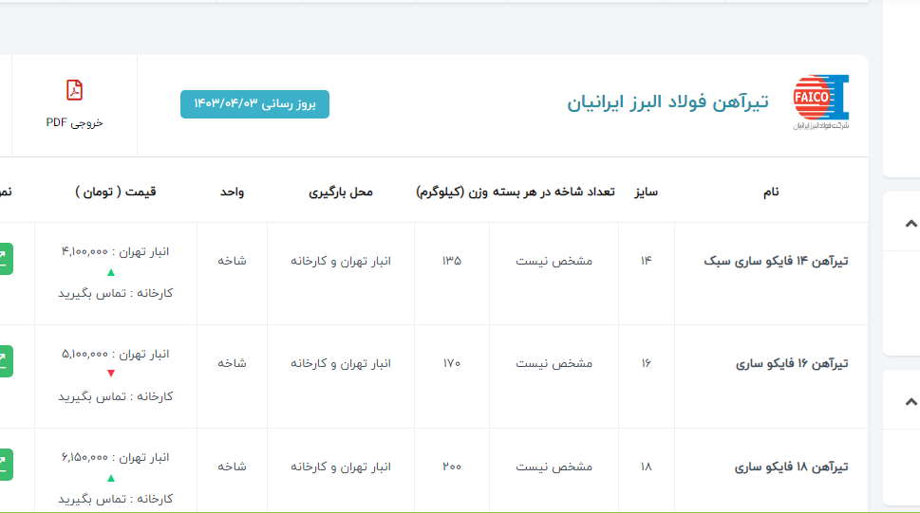920x513 pixels.
Task: Click the green up arrow under the ۴,۱۰۰,۰۰۰ price
Action: pyautogui.click(x=111, y=273)
